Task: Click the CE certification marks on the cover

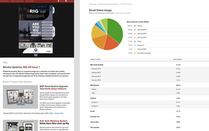Action: click(49, 51)
